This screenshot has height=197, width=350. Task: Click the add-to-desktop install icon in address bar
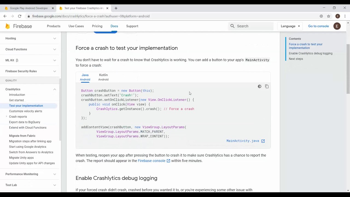coord(321,16)
